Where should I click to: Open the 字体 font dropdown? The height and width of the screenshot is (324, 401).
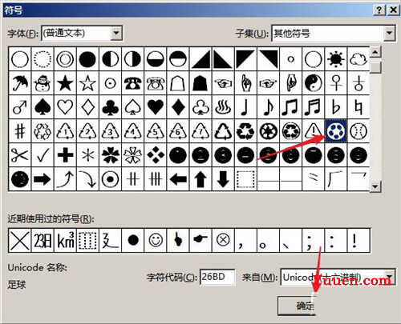tap(116, 33)
